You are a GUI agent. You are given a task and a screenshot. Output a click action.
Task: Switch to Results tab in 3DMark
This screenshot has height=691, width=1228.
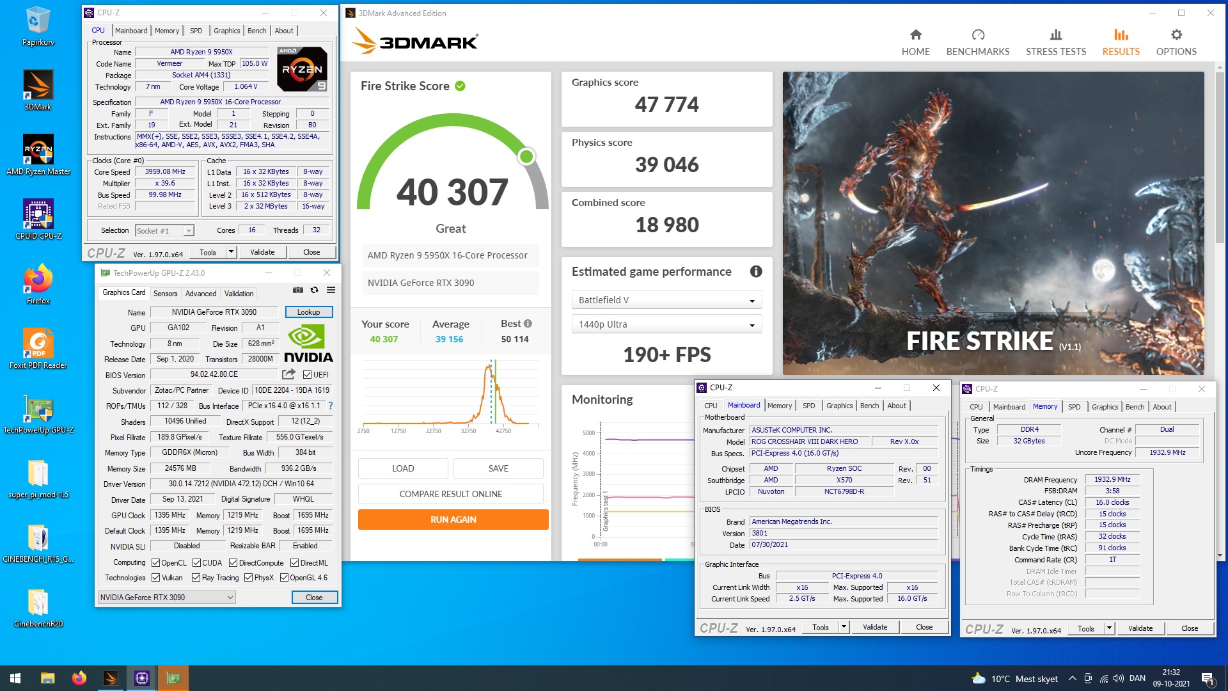pos(1121,42)
